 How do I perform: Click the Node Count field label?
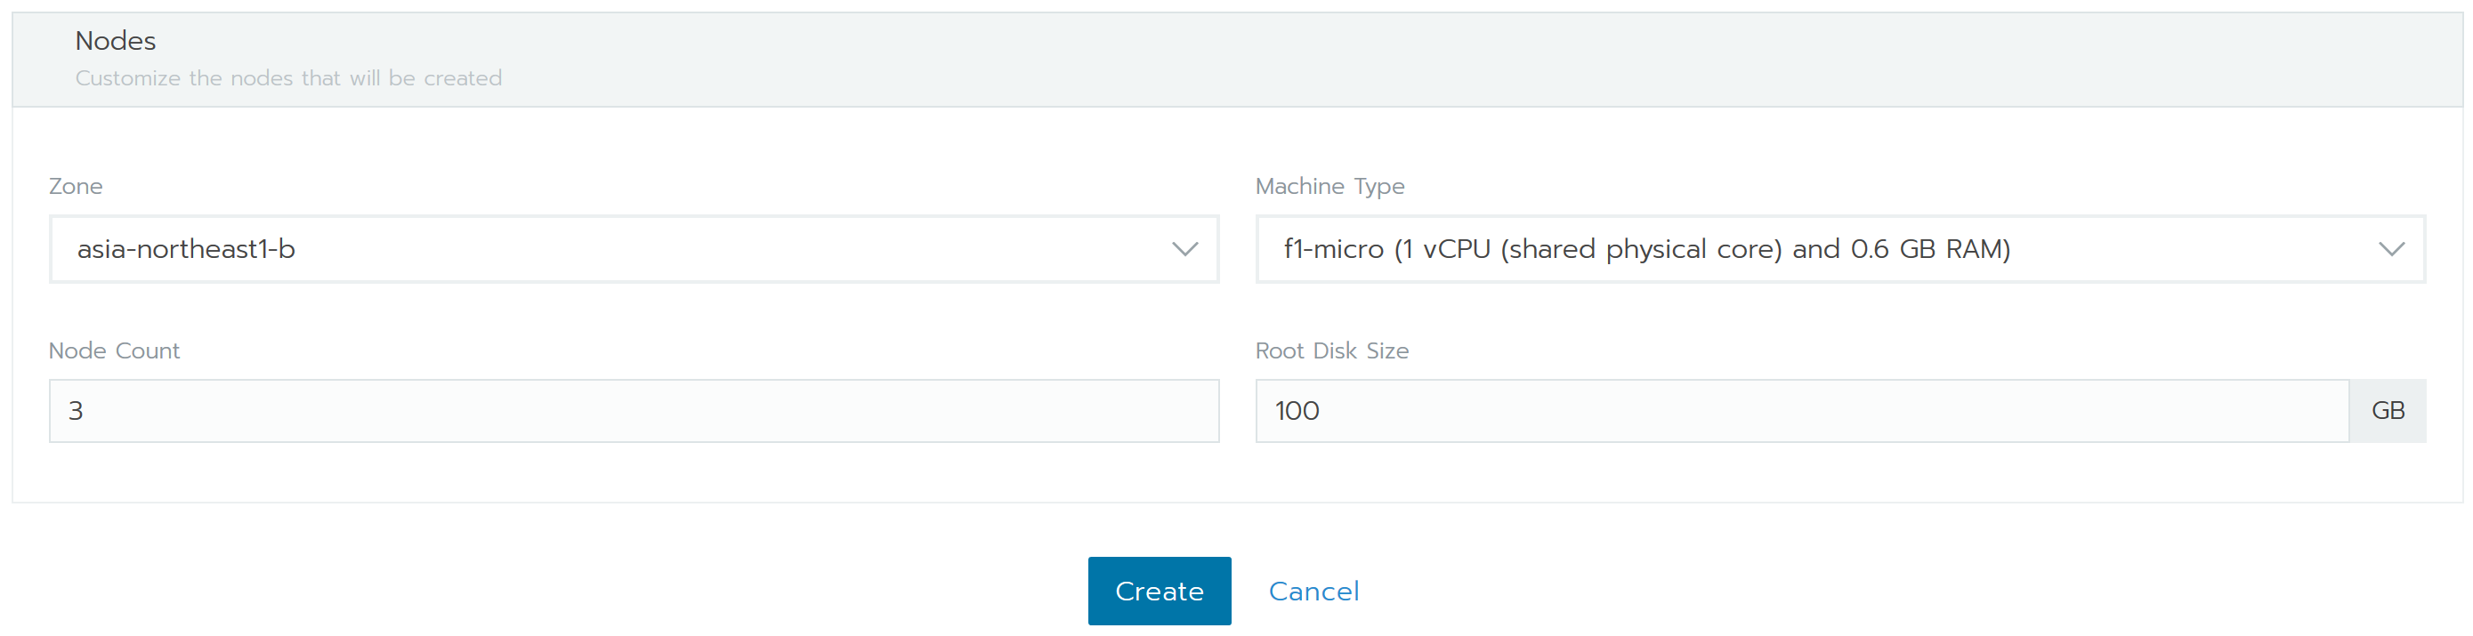(x=114, y=351)
